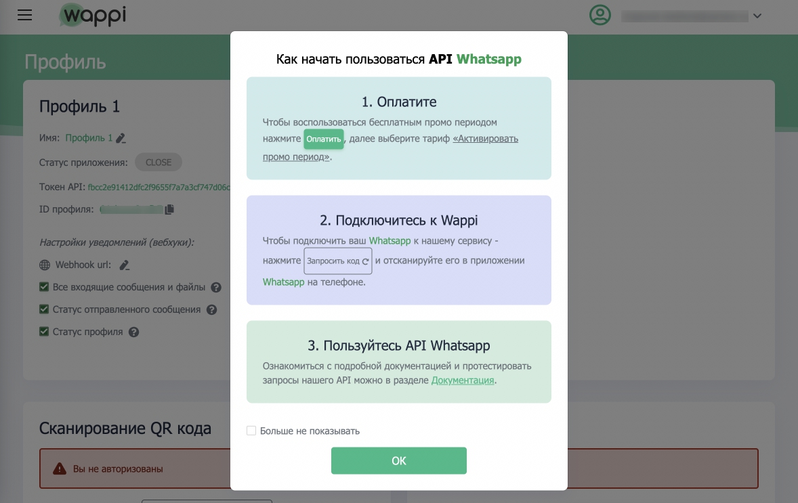Click the Профиль 1 name link
Viewport: 798px width, 503px height.
pyautogui.click(x=89, y=138)
